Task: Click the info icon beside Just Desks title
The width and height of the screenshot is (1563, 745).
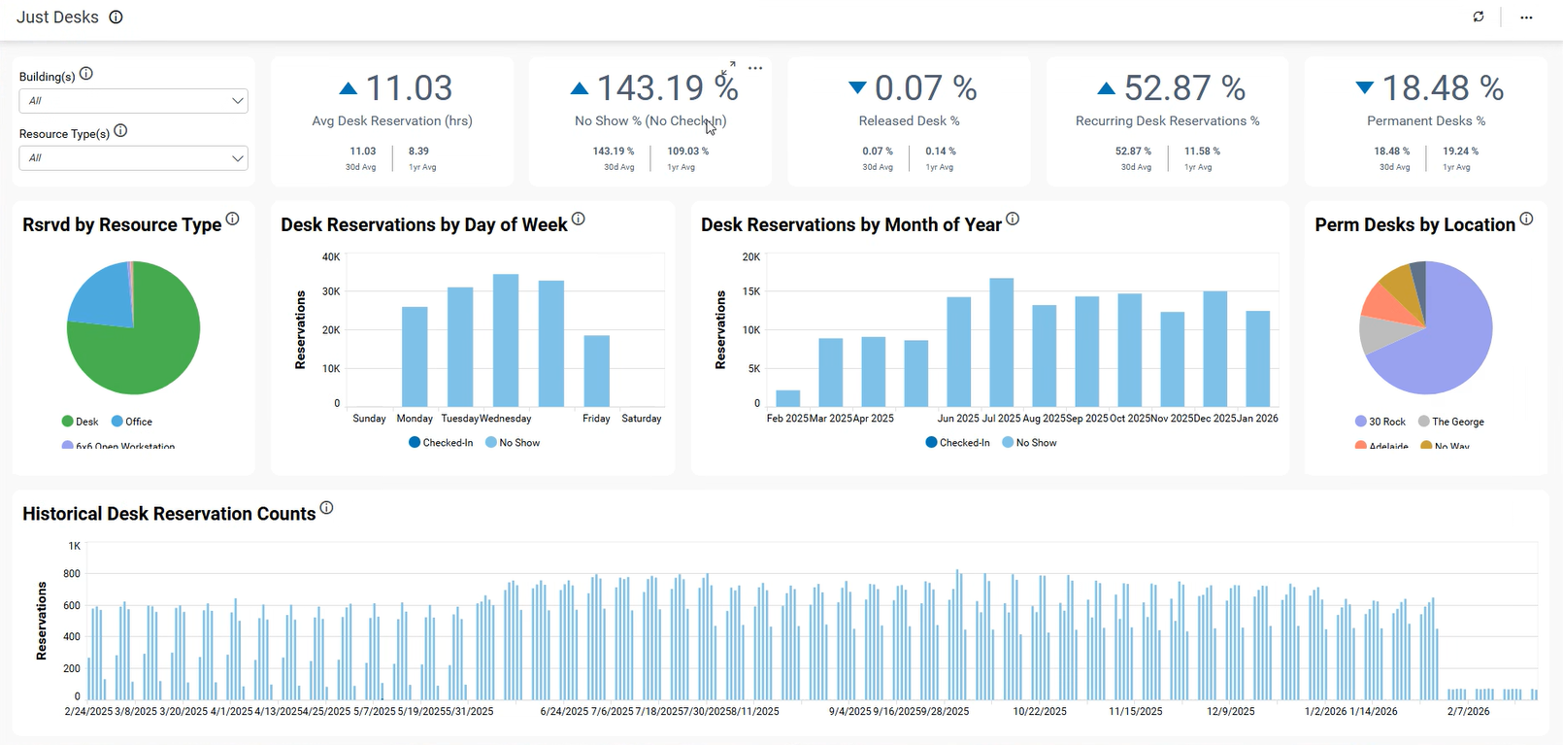Action: pos(116,17)
